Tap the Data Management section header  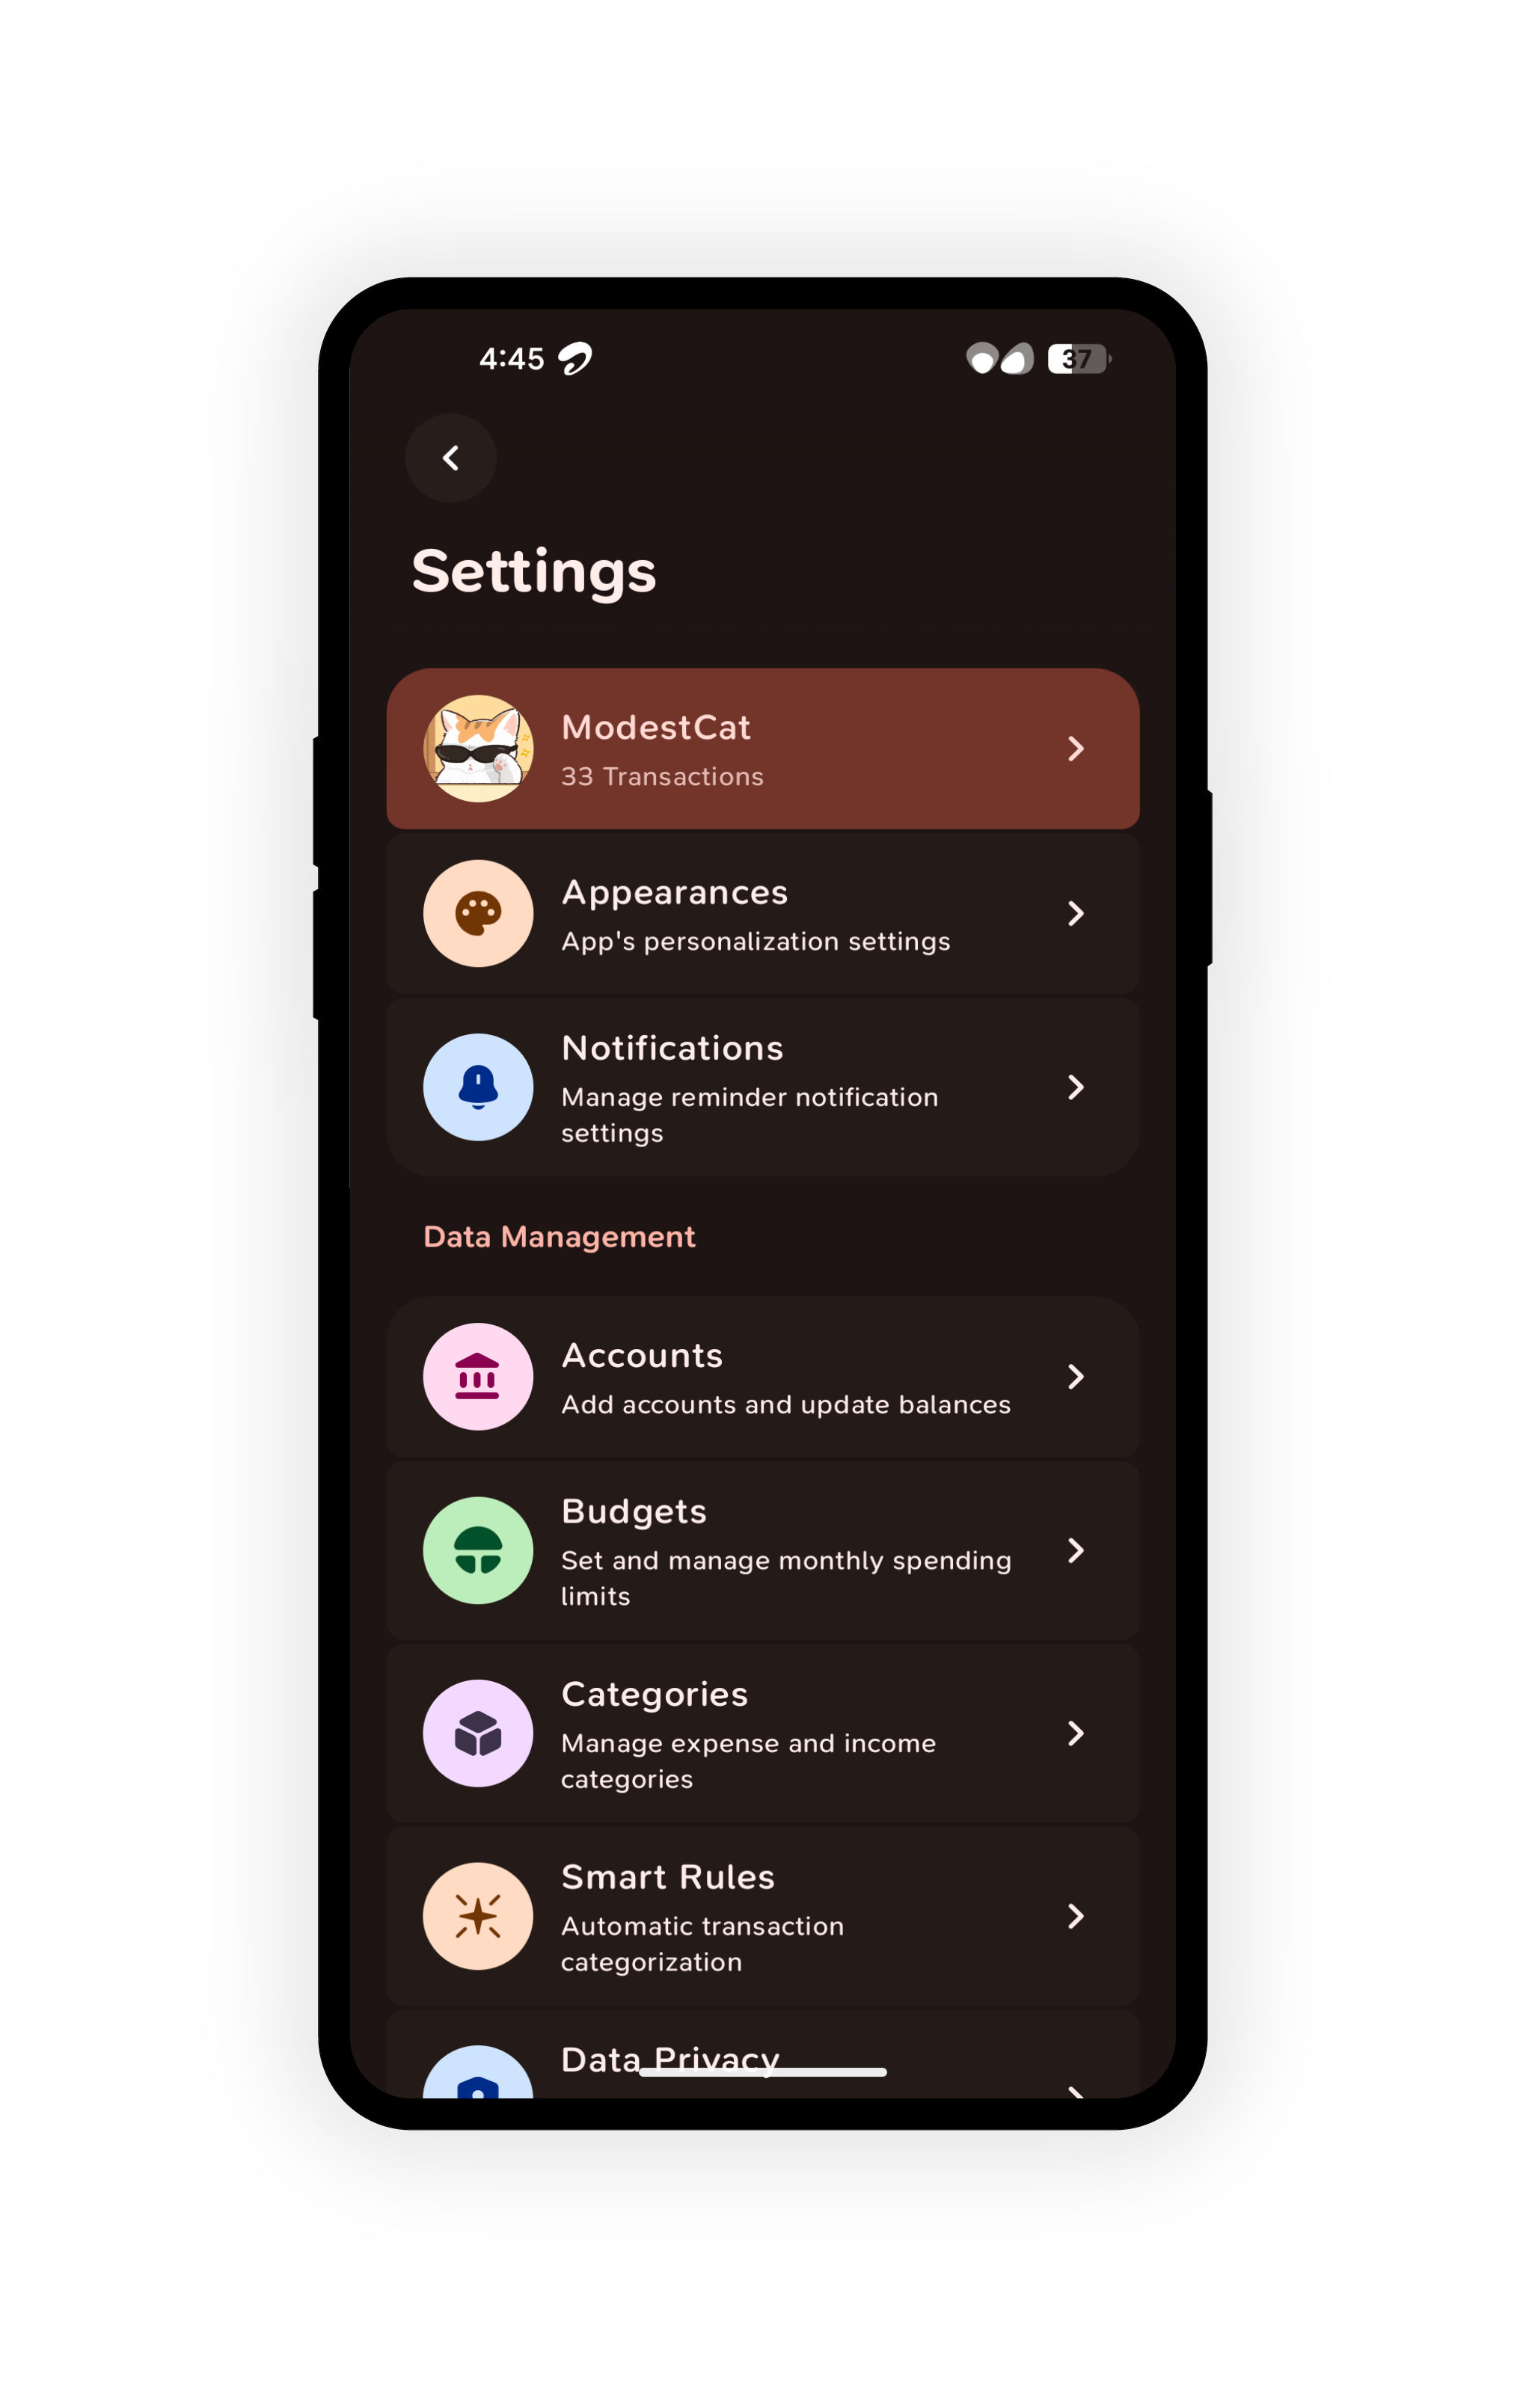pos(559,1237)
